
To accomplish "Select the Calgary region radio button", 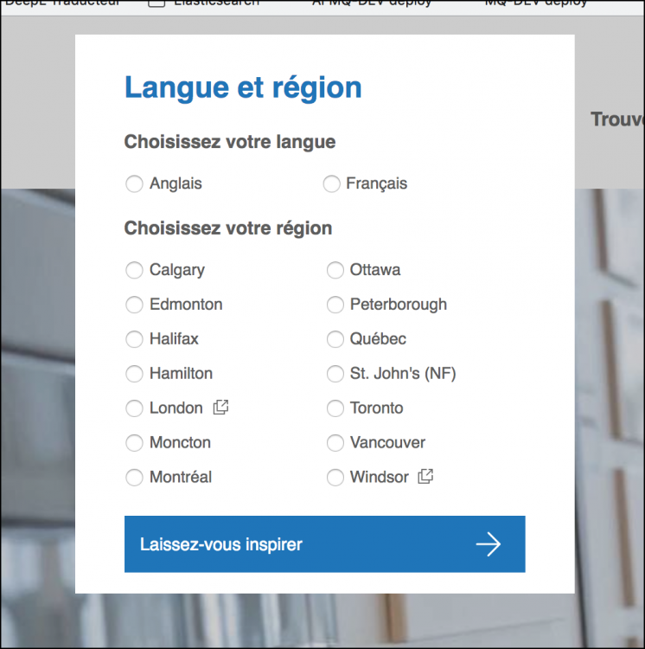I will 134,270.
